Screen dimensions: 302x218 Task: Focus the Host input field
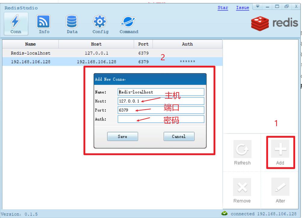click(x=161, y=101)
